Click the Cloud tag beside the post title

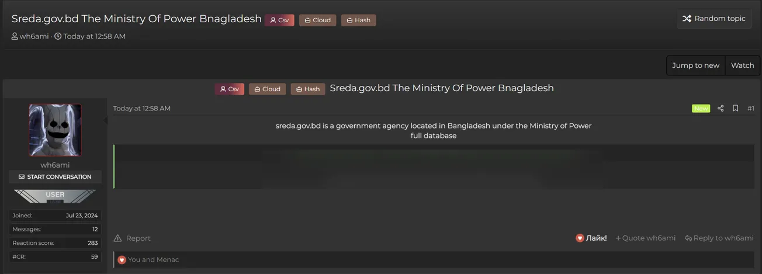(267, 89)
